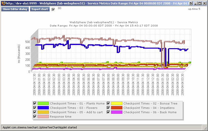Hide the 05 - Add to cart series

point(35,112)
